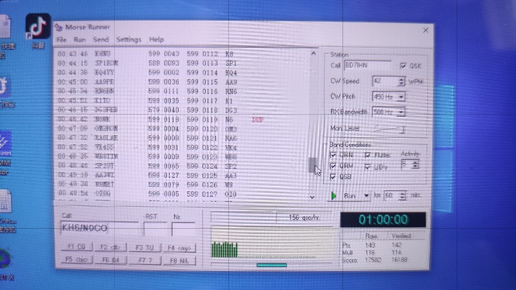Click the 01:00:00 timer display
Screen dimensions: 516x290
[382, 220]
